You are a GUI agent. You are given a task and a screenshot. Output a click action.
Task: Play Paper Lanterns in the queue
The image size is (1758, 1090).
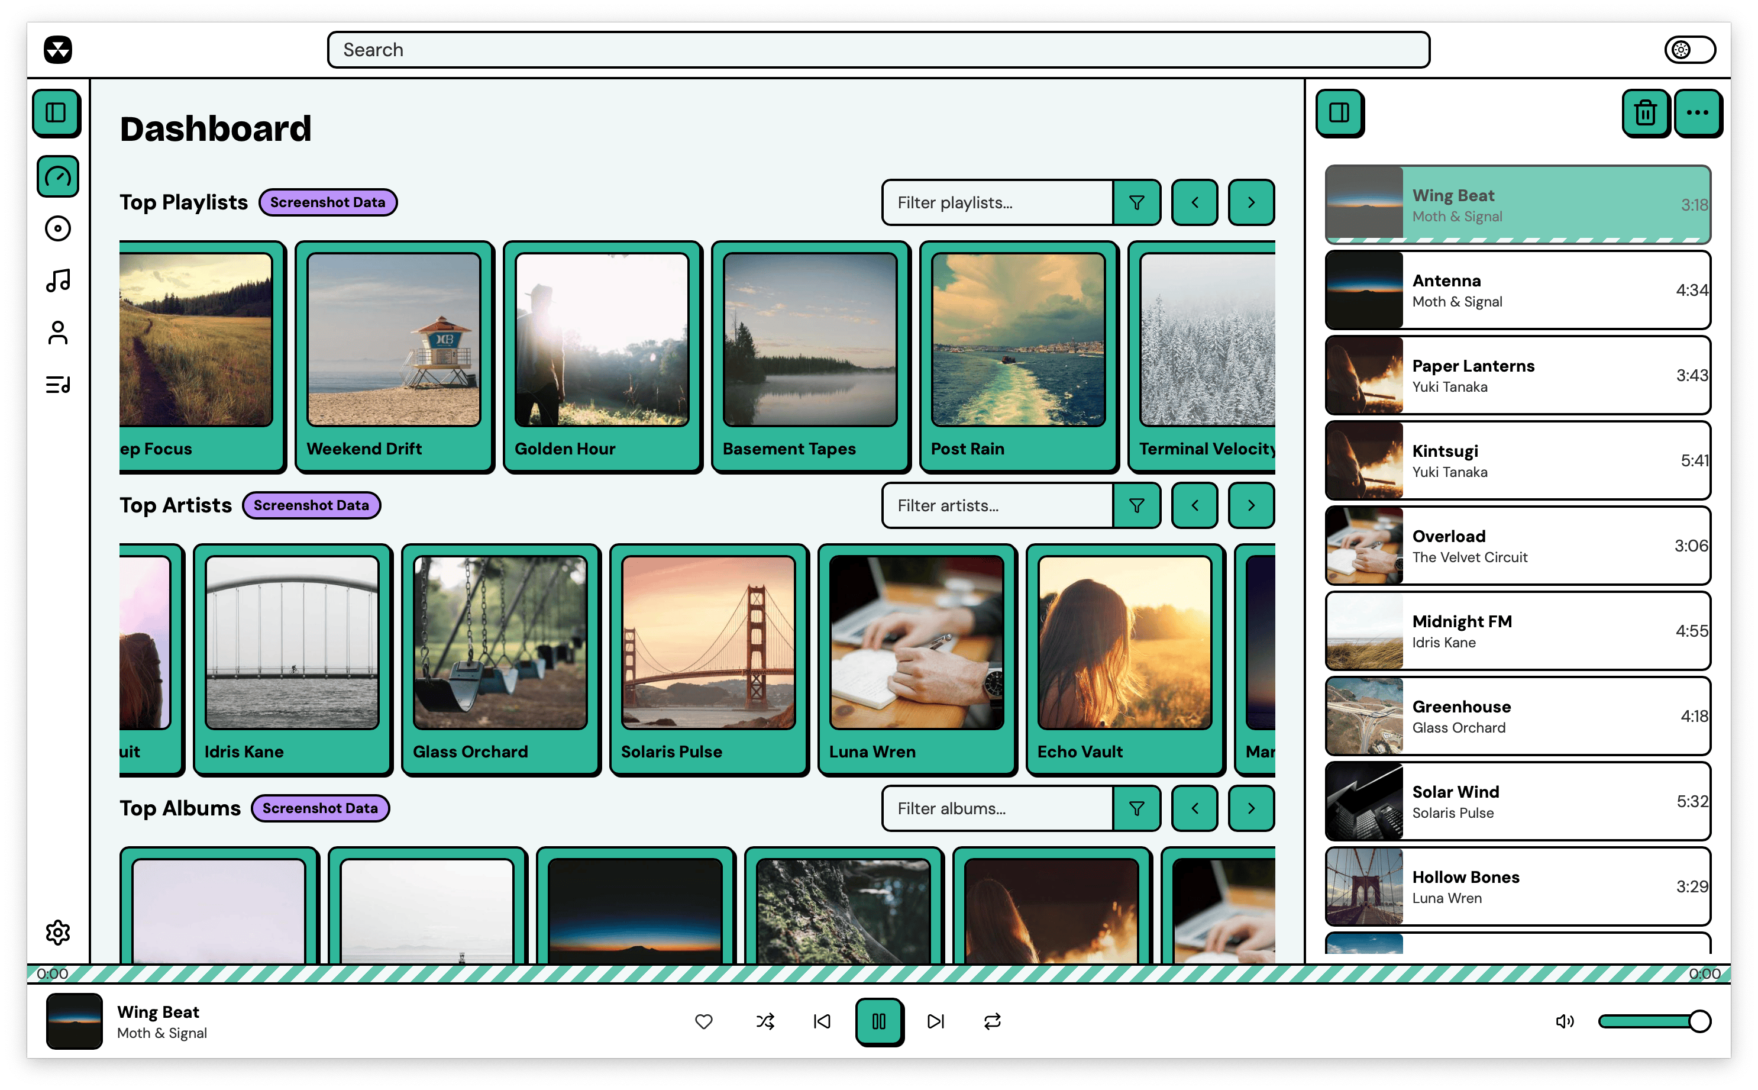(1517, 376)
